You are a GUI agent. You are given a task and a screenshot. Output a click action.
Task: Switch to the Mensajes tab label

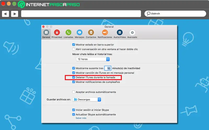coord(79,37)
